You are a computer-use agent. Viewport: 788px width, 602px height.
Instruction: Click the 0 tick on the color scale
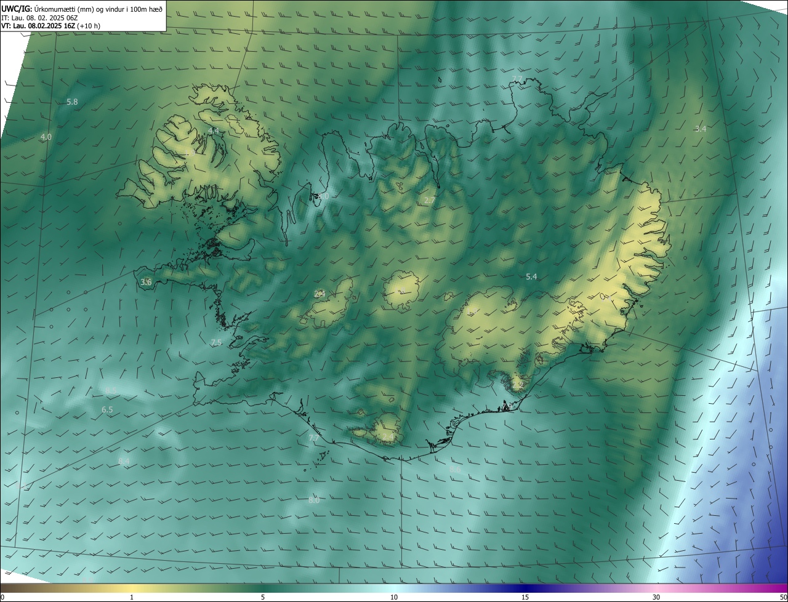[2, 597]
